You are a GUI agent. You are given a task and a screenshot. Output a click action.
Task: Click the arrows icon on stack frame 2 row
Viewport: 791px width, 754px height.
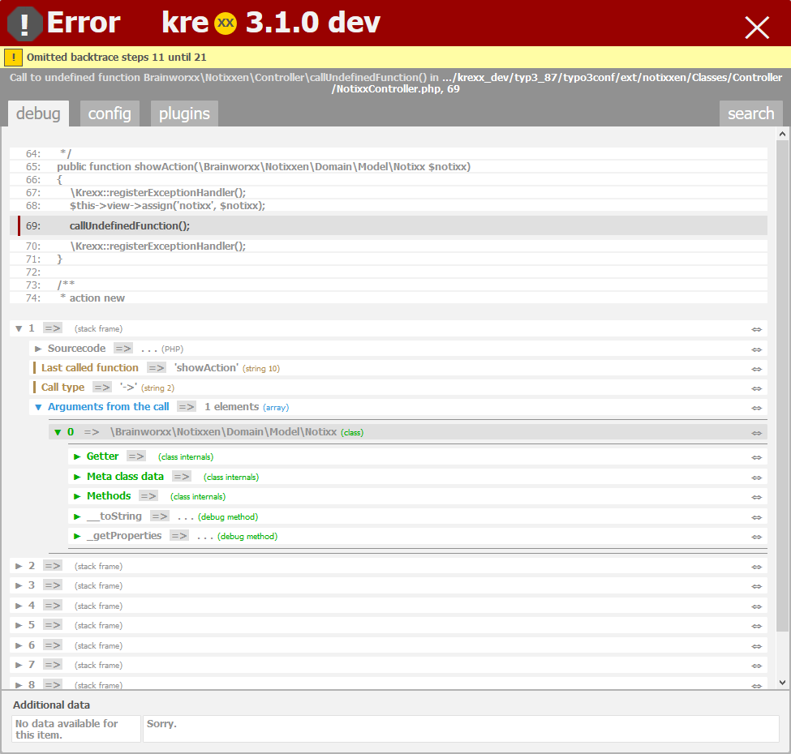[x=756, y=567]
